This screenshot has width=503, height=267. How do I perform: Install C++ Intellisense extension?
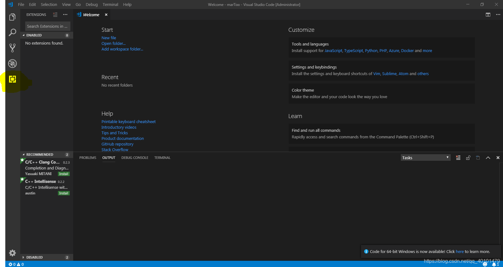click(64, 193)
